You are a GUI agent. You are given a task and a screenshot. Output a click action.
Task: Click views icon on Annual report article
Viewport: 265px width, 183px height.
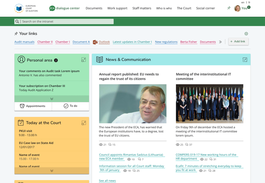(101, 145)
